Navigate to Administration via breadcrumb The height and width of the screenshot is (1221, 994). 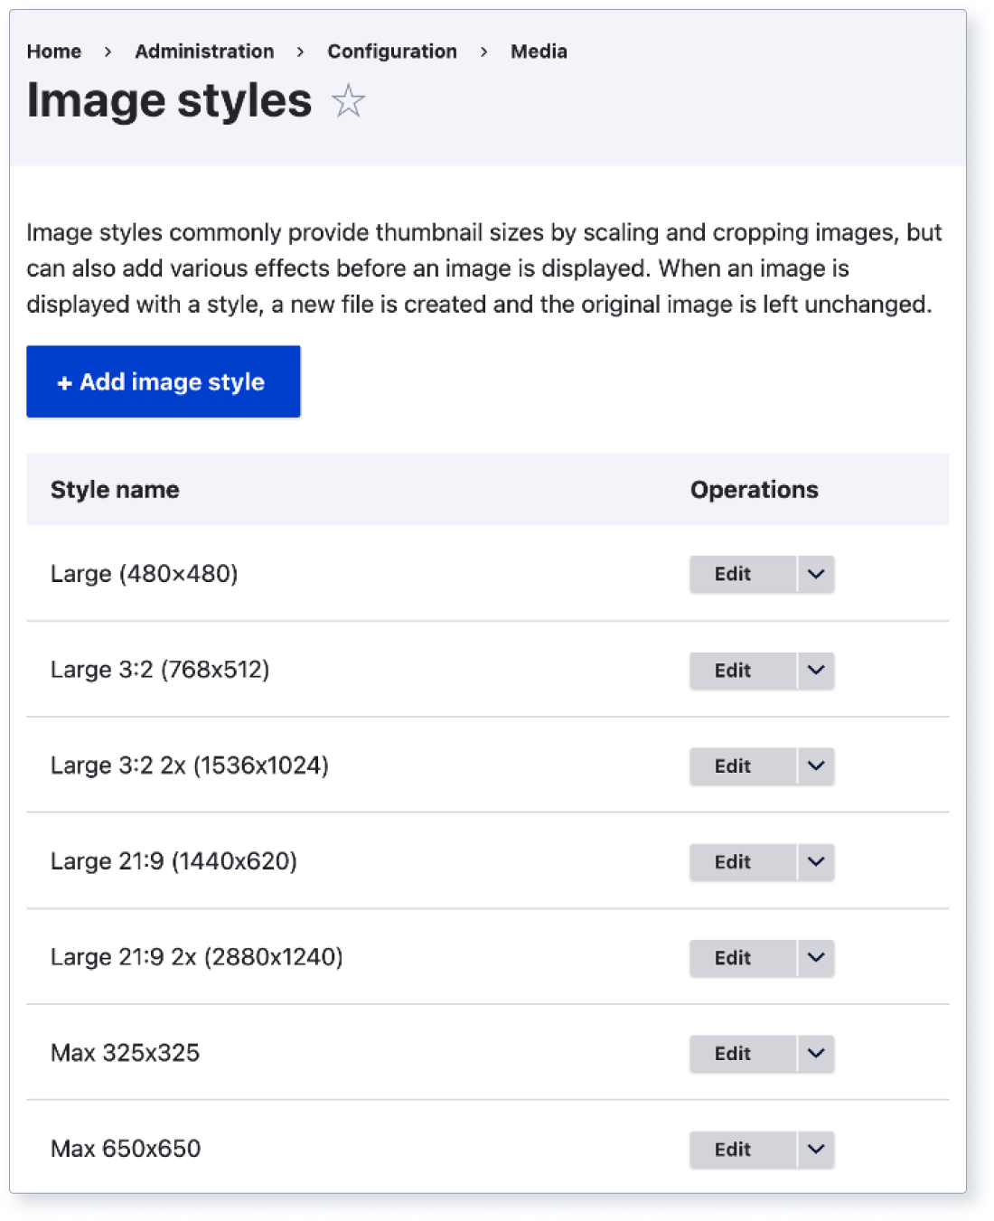tap(204, 52)
